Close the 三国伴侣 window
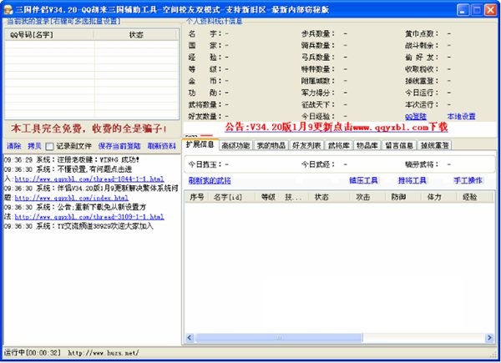Image resolution: width=501 pixels, height=363 pixels. (490, 10)
